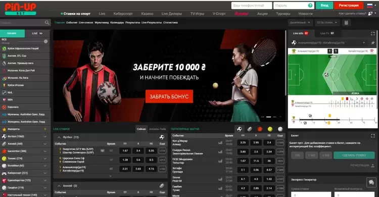This screenshot has width=379, height=197.
Task: Click the green Вход login button
Action: (324, 6)
